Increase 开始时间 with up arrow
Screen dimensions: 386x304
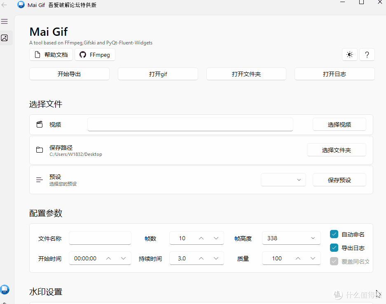coord(109,258)
